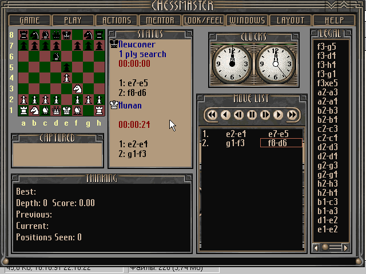Select e2-e4 in the Move List
366x274 pixels.
coord(236,134)
